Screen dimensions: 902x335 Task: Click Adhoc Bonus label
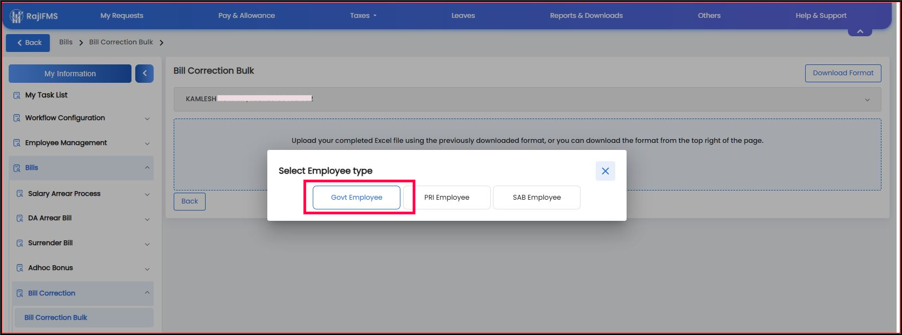coord(50,268)
